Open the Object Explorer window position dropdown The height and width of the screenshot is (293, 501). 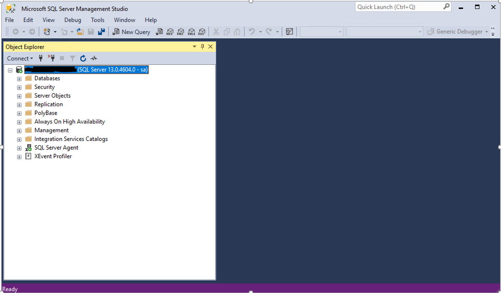(x=194, y=47)
